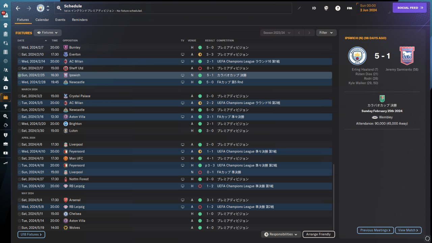This screenshot has height=243, width=432.
Task: Click the TV icon on the Everton row
Action: pos(183,54)
